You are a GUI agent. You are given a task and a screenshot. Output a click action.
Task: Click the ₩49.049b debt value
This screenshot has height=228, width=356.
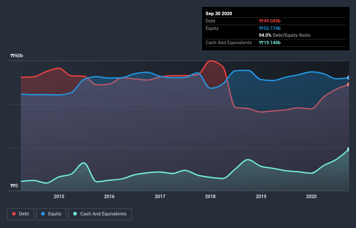tap(270, 21)
